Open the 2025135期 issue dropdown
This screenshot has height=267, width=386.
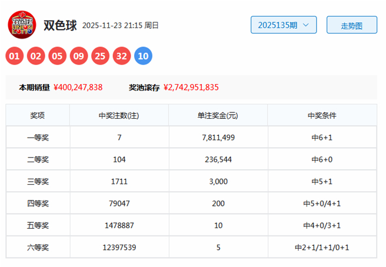click(284, 25)
